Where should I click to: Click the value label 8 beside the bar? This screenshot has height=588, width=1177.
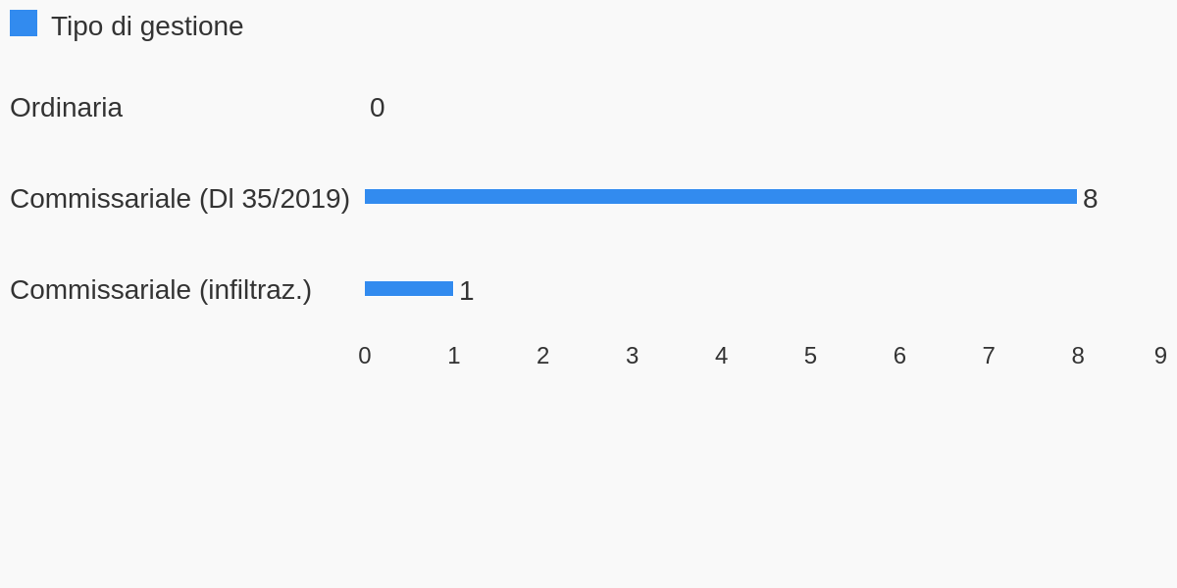click(1090, 199)
